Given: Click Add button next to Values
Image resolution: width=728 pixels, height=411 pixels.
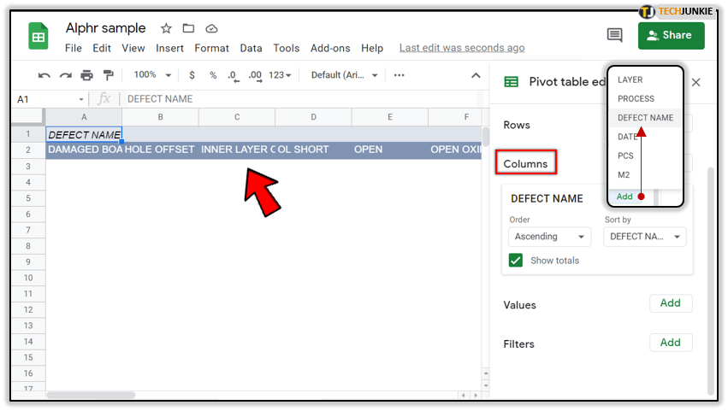Looking at the screenshot, I should coord(671,303).
